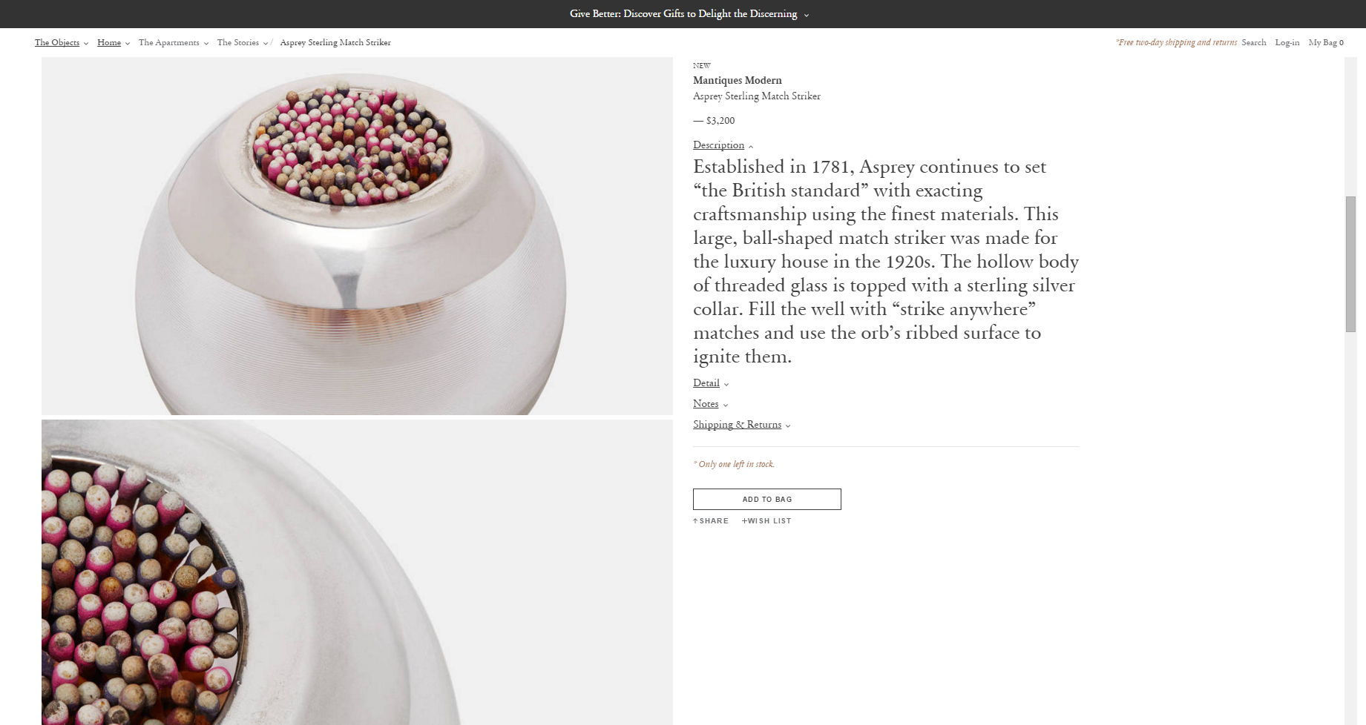The image size is (1366, 725).
Task: Expand Shipping & Returns section
Action: point(737,425)
